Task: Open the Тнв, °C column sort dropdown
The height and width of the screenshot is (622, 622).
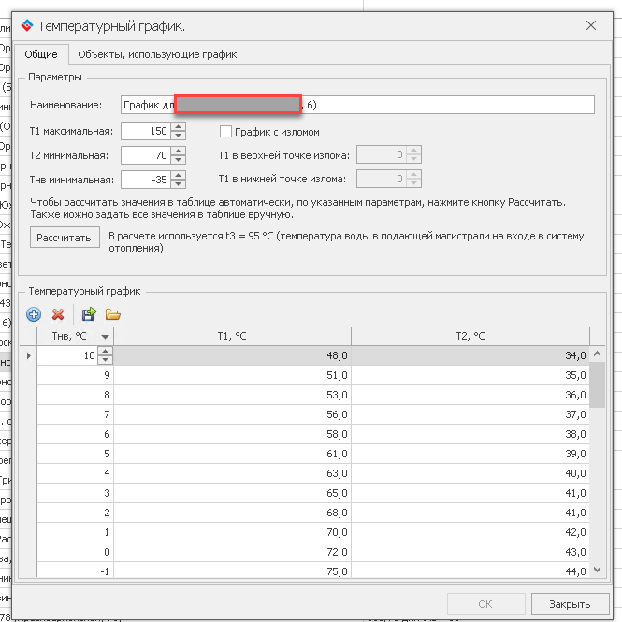Action: tap(105, 337)
